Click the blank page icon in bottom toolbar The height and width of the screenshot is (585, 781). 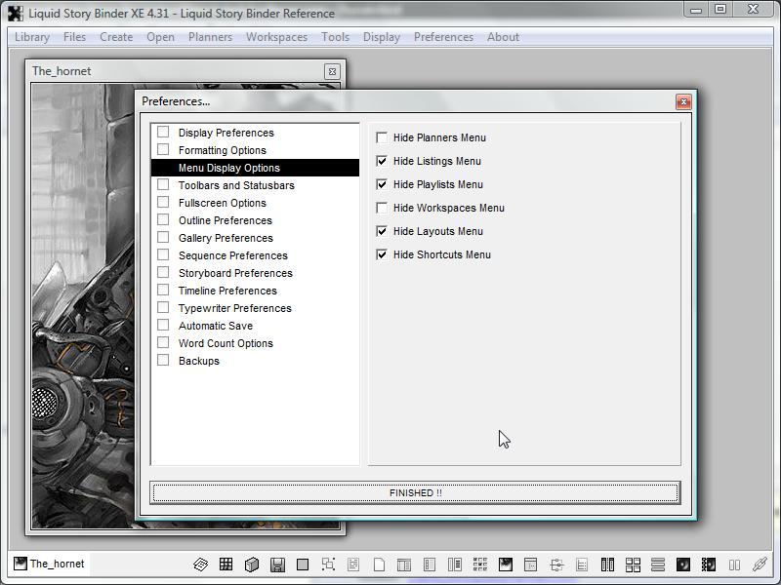379,565
